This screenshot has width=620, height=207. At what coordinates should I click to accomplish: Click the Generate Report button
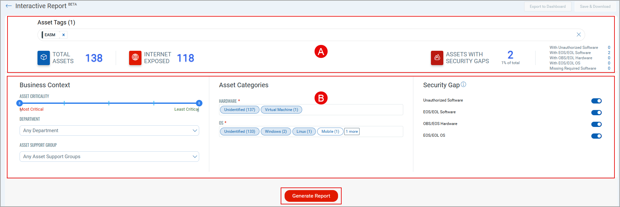click(x=311, y=196)
